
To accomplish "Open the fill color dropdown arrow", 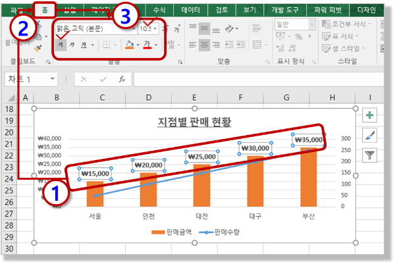I will point(138,45).
